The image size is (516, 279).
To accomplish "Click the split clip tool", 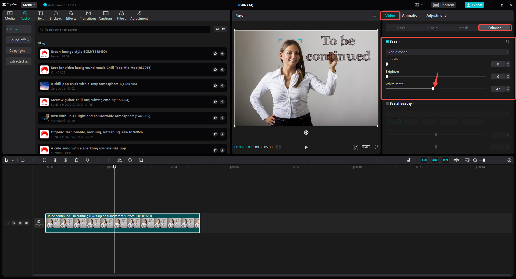I will tap(44, 160).
